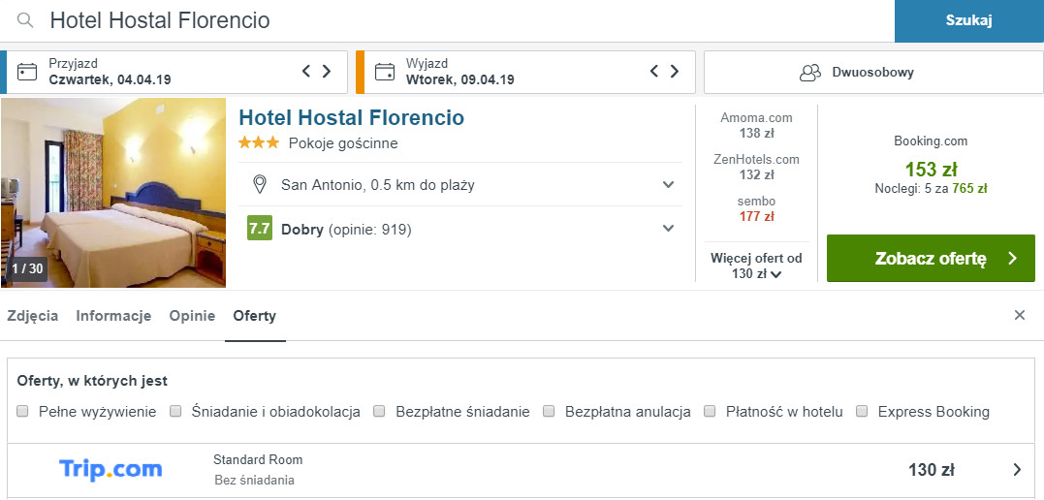
Task: Click the check-in calendar icon
Action: click(27, 72)
